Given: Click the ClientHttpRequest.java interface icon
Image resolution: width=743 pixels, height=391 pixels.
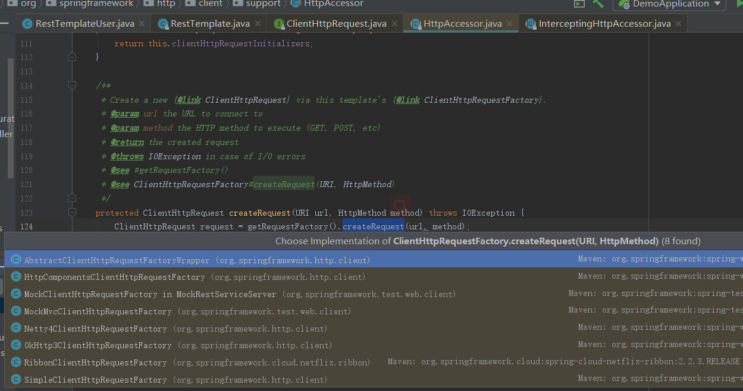Looking at the screenshot, I should (x=279, y=24).
